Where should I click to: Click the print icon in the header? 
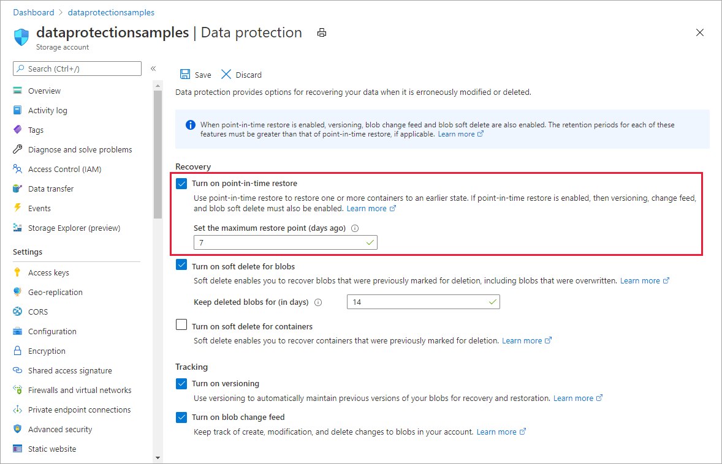click(322, 32)
